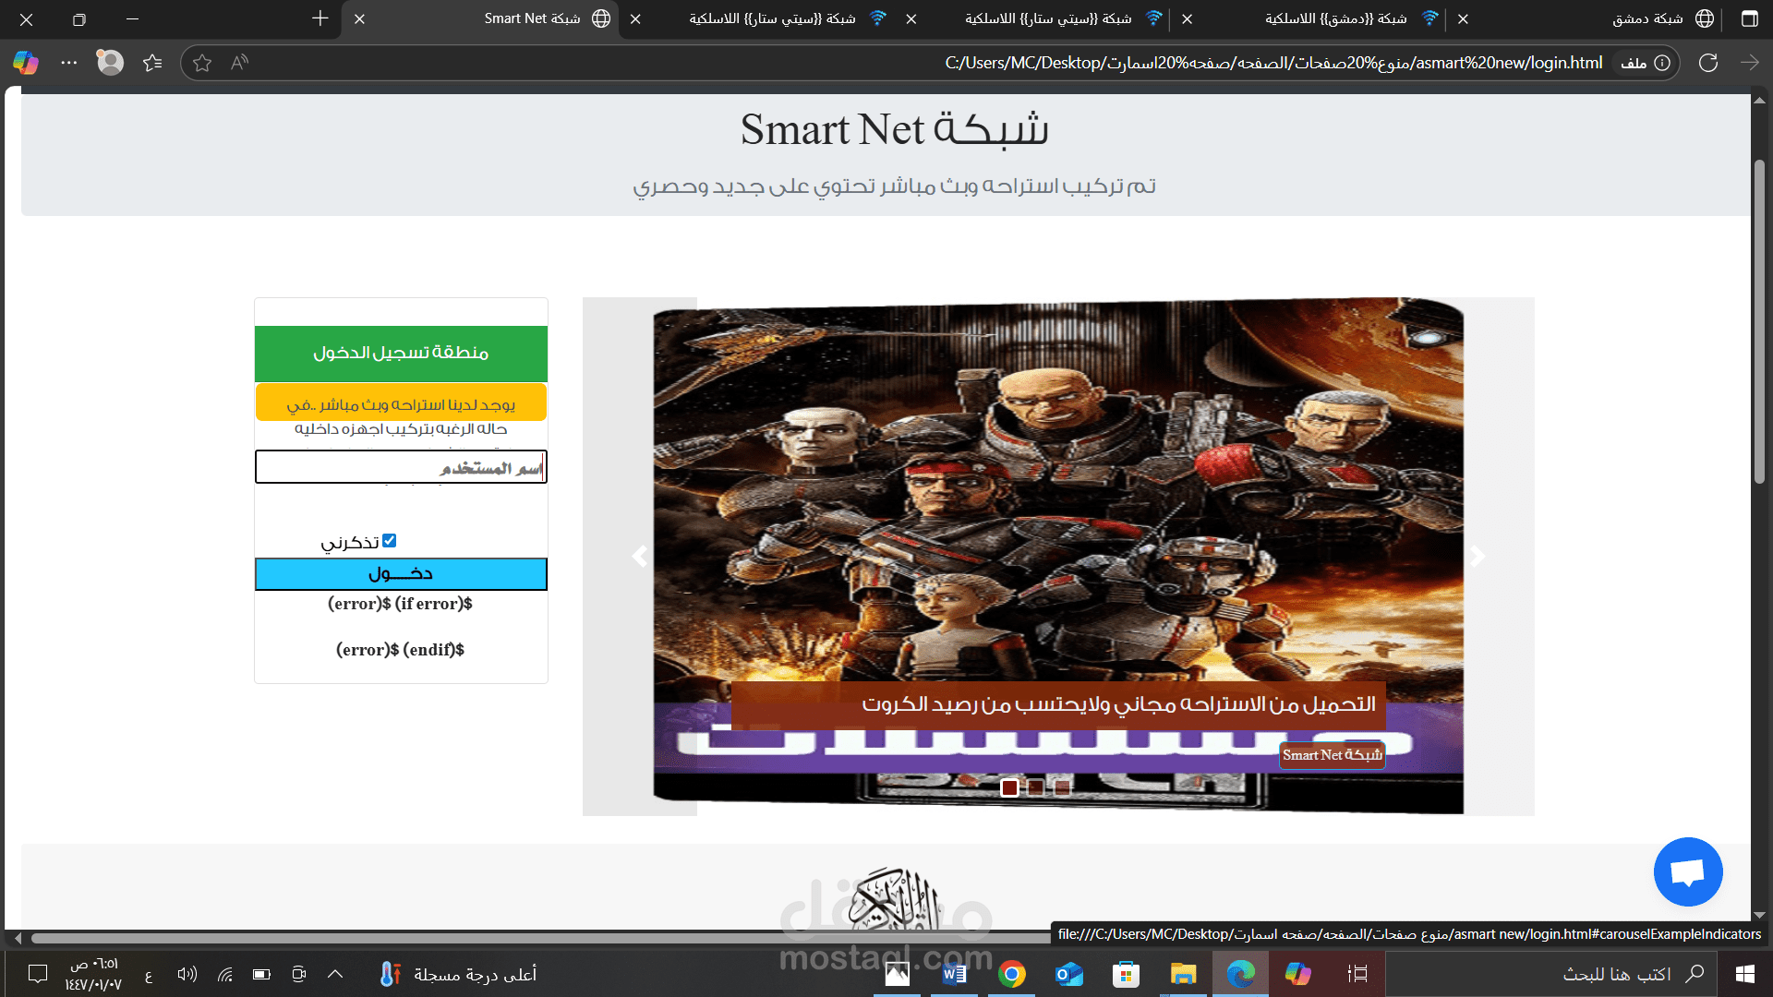Image resolution: width=1773 pixels, height=997 pixels.
Task: Toggle the تذكرني remember-me checkbox
Action: 389,541
